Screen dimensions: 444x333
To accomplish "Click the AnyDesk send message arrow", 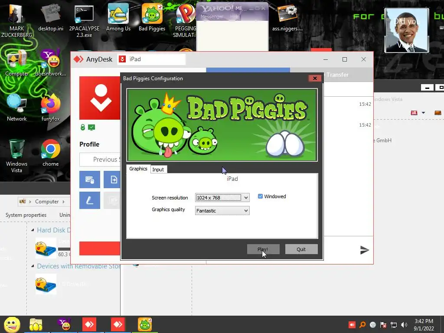I will click(x=364, y=250).
